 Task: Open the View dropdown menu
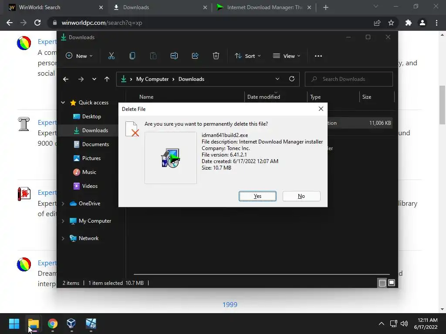287,56
